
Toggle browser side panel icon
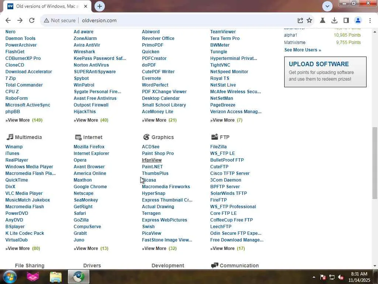(346, 21)
